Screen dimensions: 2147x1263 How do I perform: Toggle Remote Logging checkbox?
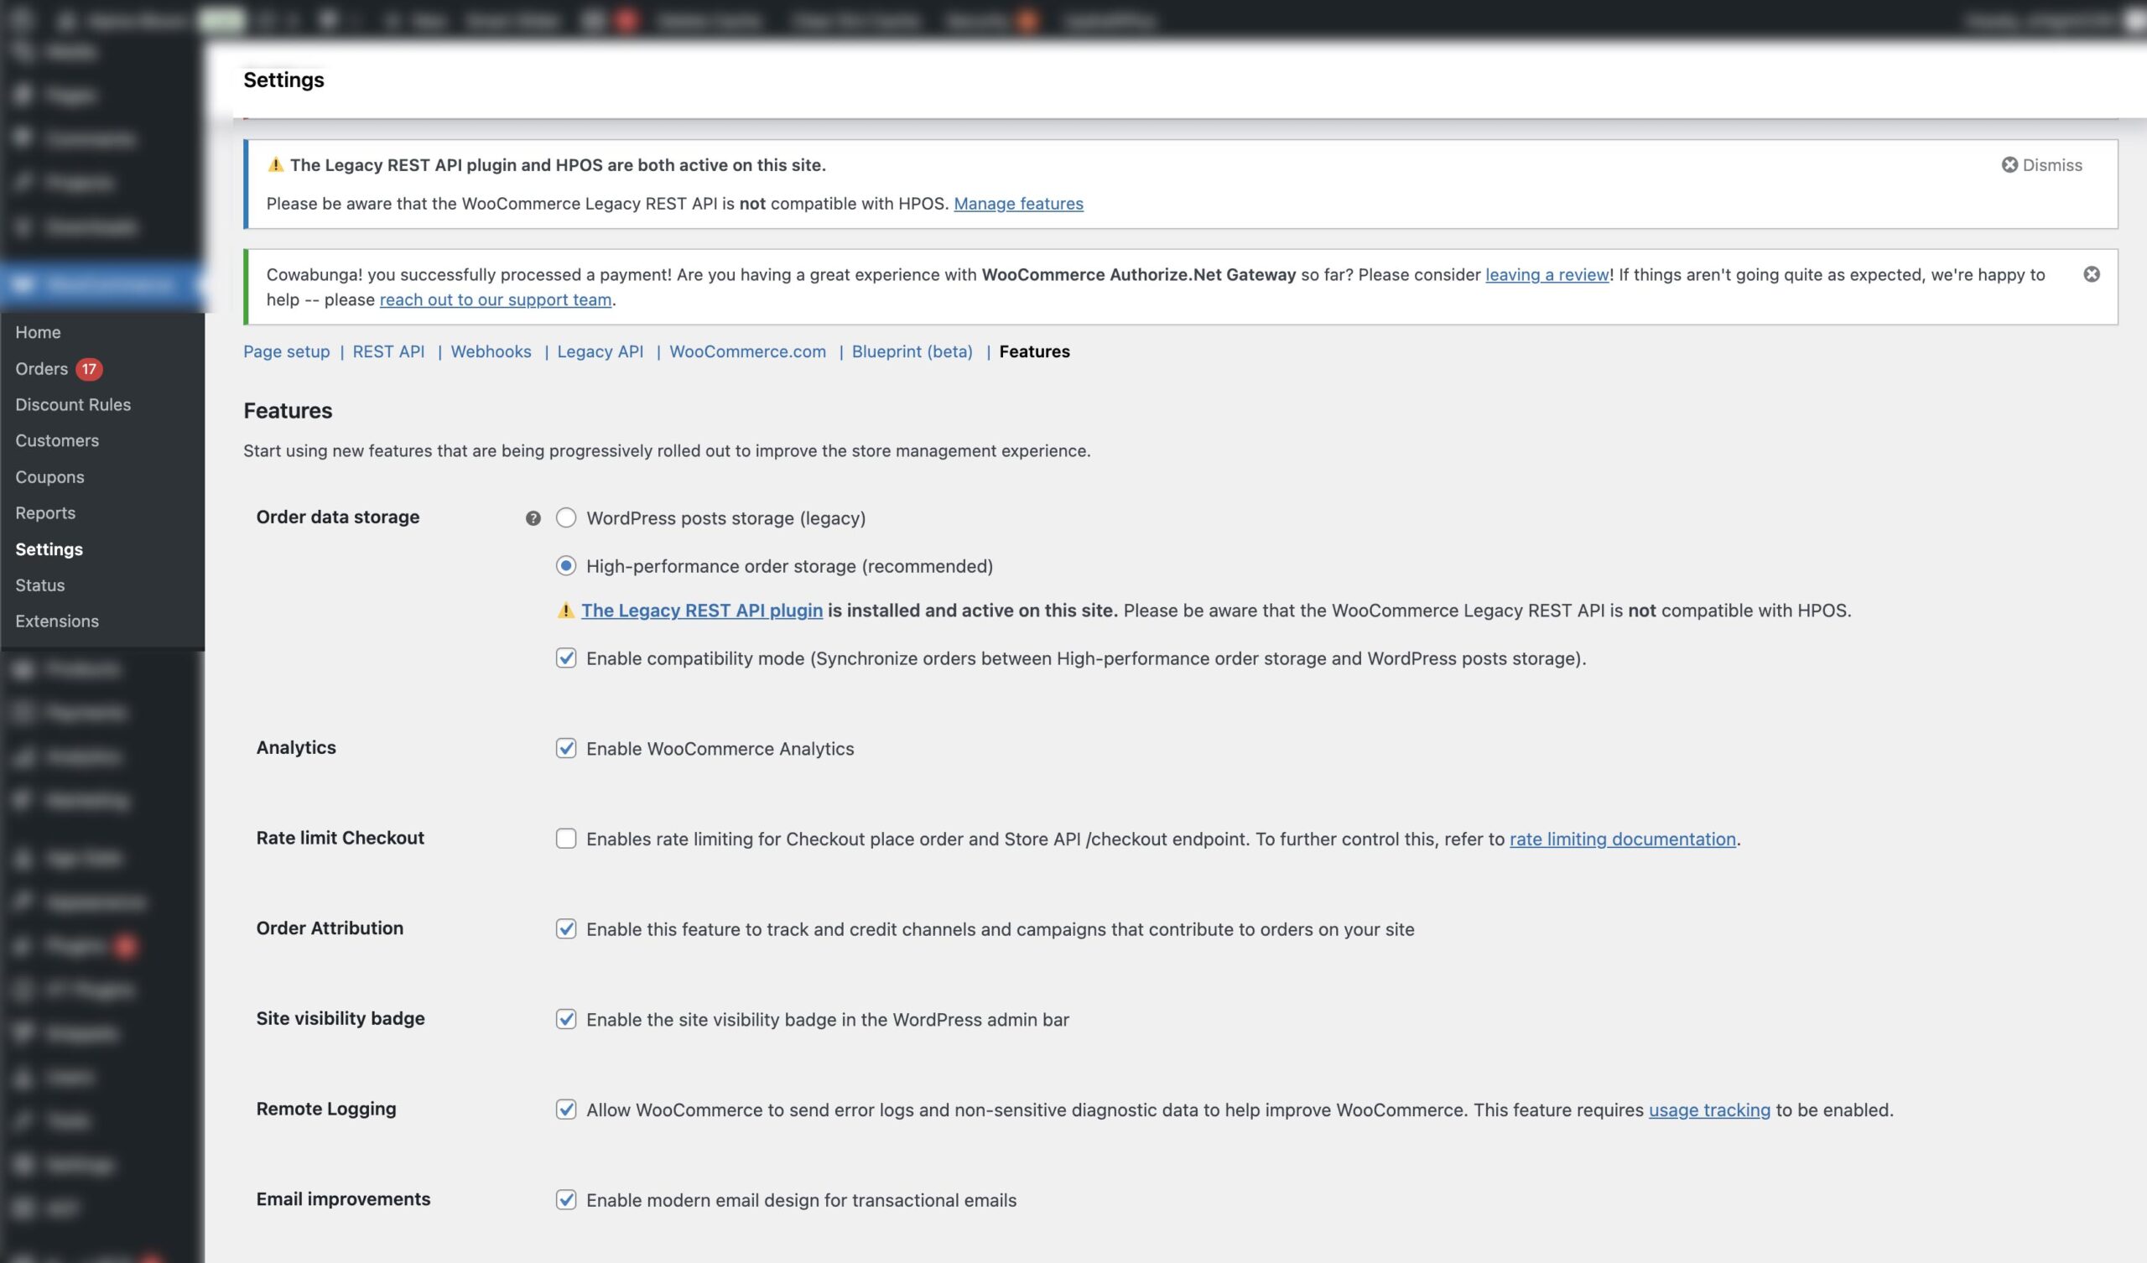tap(566, 1109)
